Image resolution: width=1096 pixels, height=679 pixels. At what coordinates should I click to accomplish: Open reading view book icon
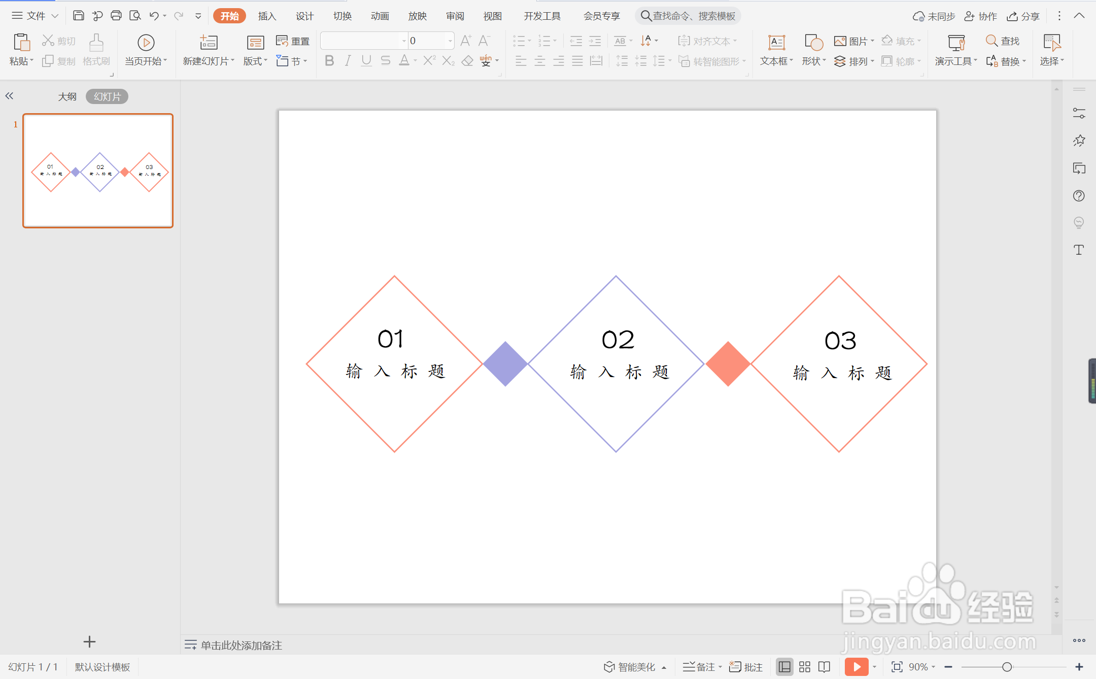click(825, 667)
